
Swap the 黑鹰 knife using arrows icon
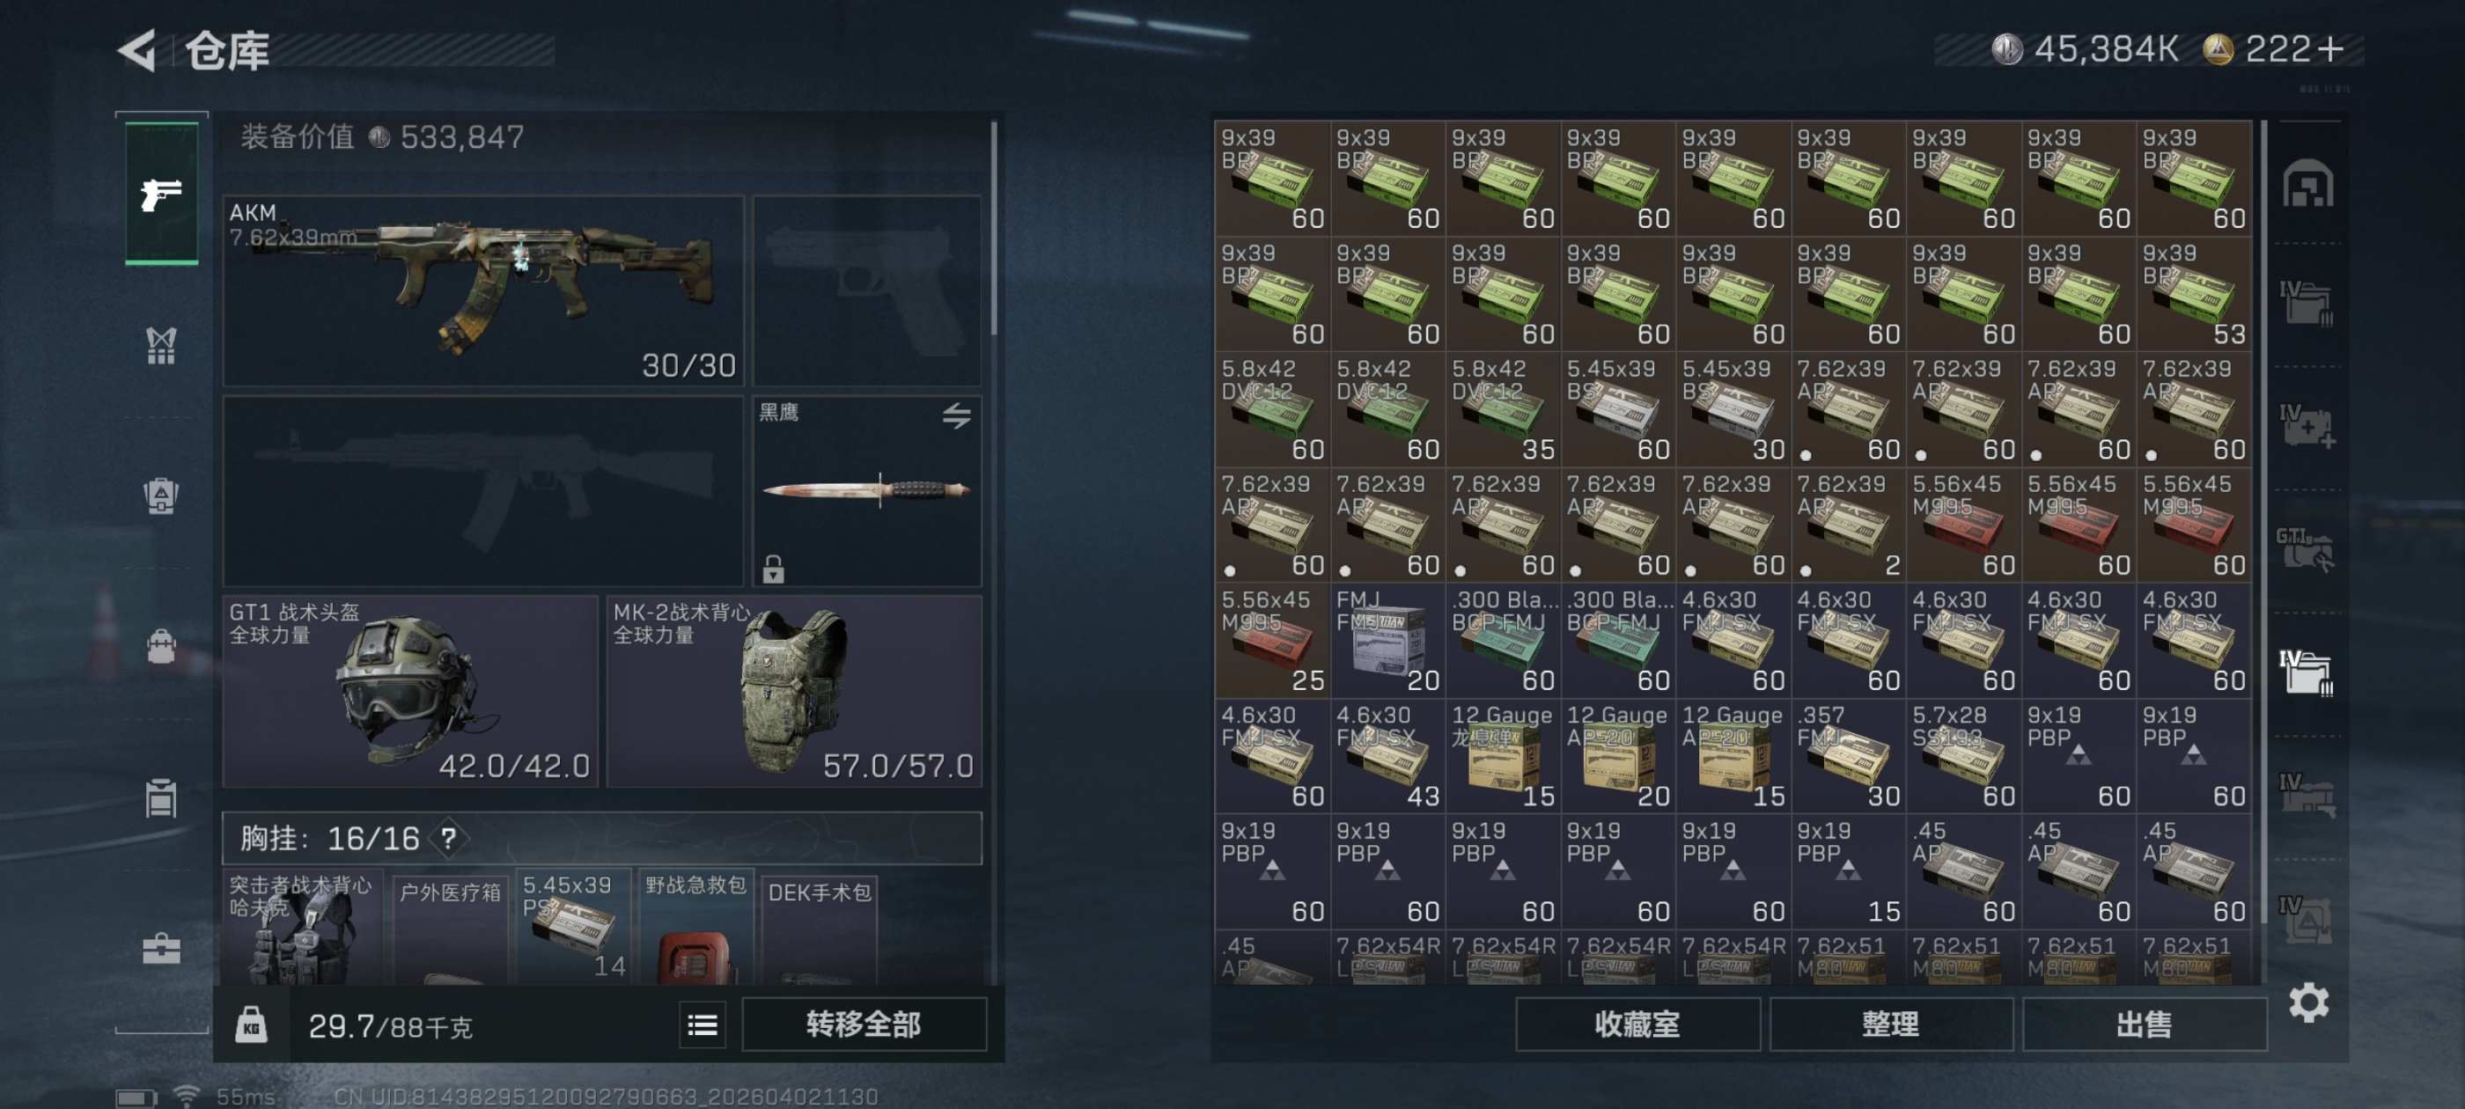coord(956,415)
